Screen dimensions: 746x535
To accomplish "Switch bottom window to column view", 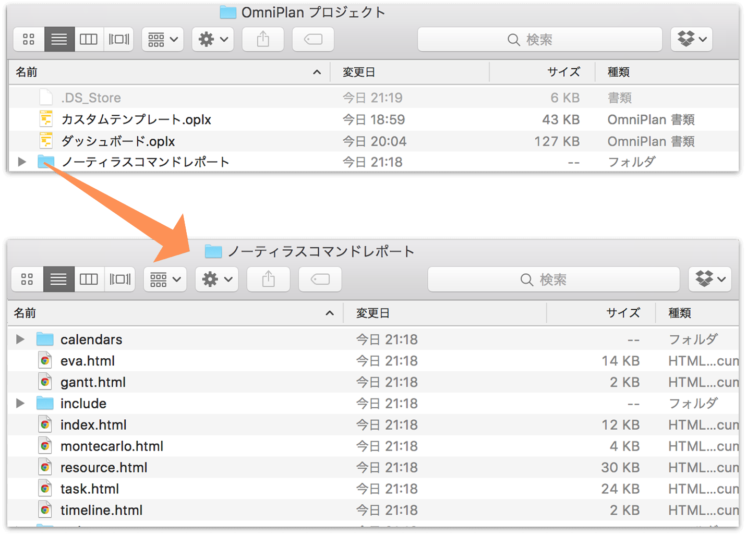I will pyautogui.click(x=89, y=279).
